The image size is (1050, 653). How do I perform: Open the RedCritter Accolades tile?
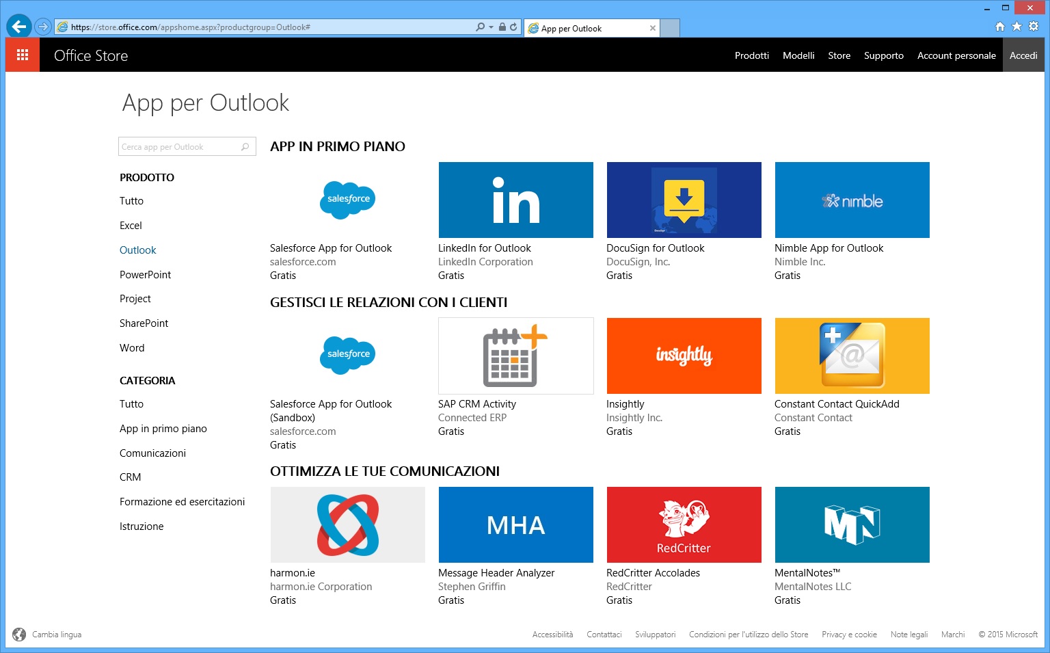point(684,524)
